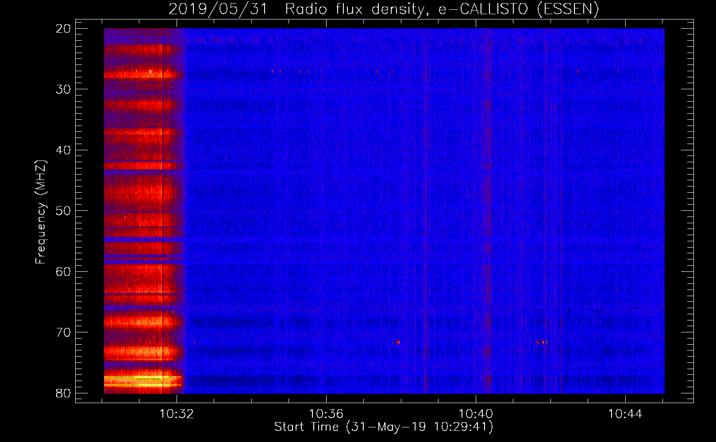Viewport: 716px width, 442px height.
Task: Select the 30 MHz frequency tick label
Action: click(64, 89)
